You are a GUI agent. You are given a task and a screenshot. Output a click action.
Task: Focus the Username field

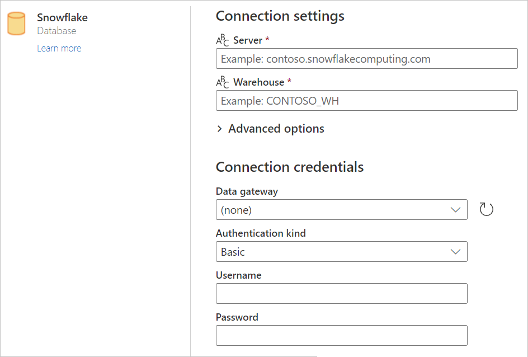coord(341,293)
